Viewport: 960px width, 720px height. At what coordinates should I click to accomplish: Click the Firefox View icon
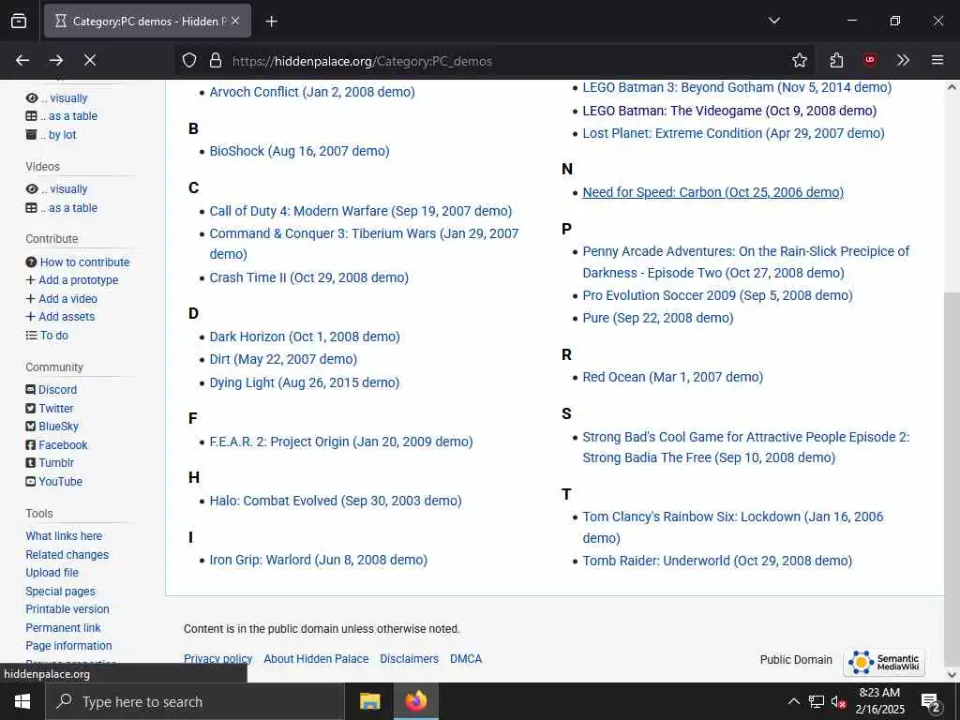(19, 21)
